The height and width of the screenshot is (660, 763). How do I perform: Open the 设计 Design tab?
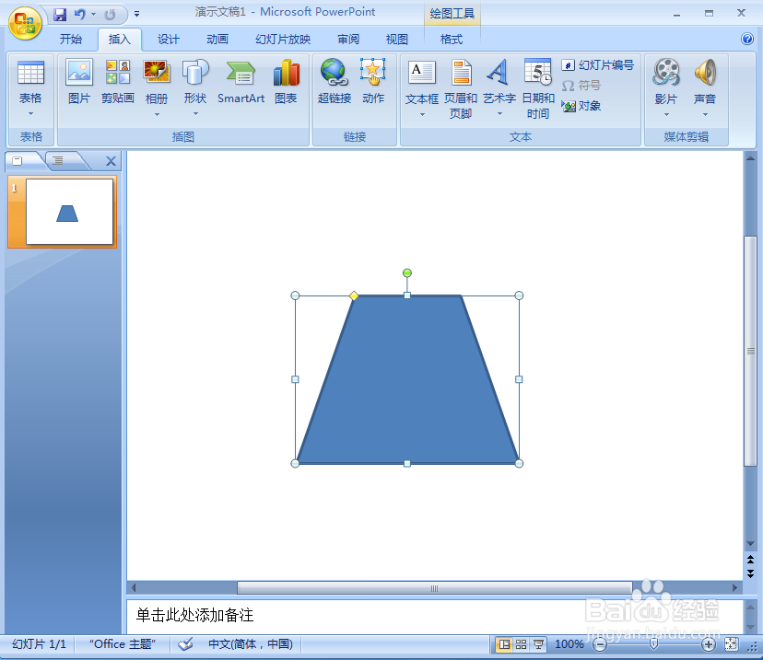tap(169, 40)
